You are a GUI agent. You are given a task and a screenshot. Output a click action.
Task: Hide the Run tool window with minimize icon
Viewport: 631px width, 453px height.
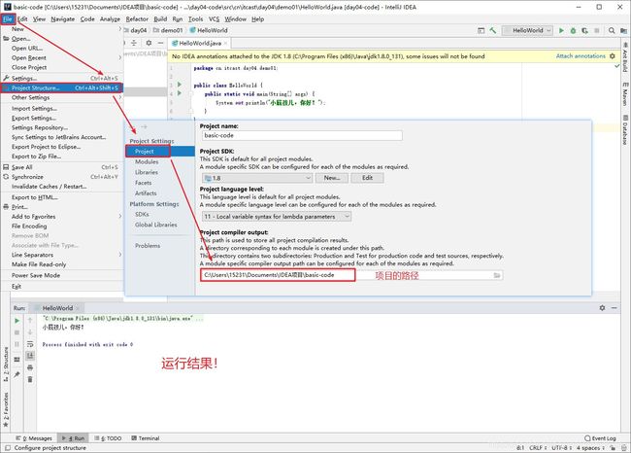click(614, 308)
